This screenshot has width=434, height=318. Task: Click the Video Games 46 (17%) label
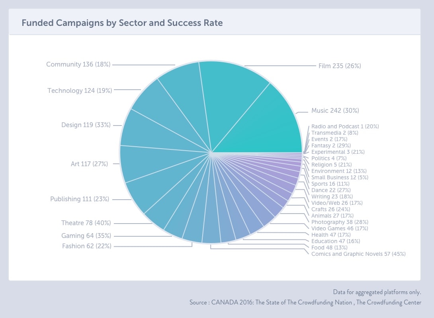[340, 228]
